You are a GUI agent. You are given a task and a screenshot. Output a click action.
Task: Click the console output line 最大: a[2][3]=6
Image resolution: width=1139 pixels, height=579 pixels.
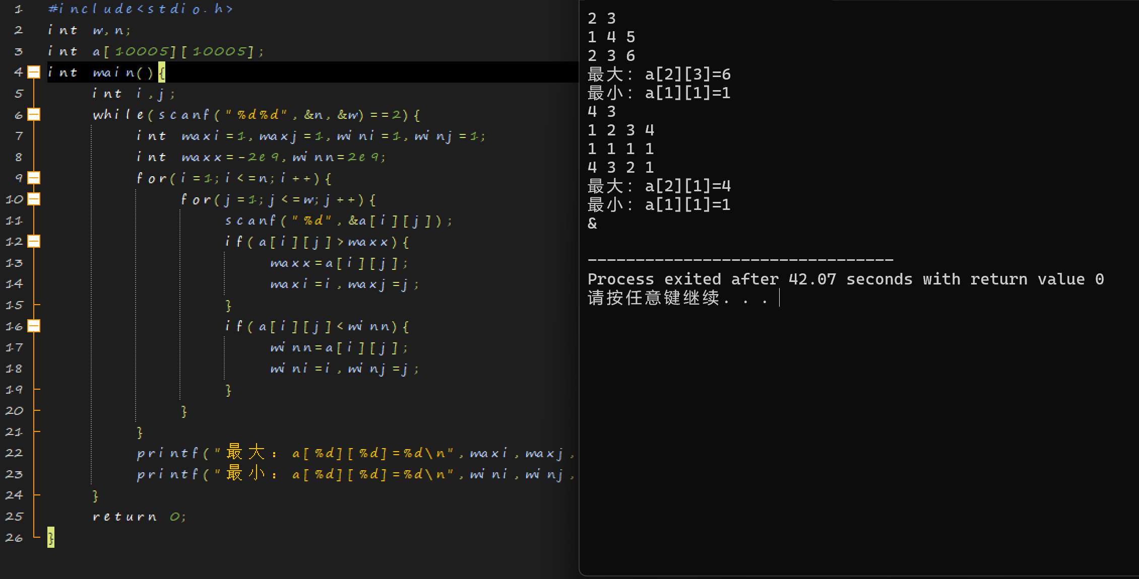659,75
